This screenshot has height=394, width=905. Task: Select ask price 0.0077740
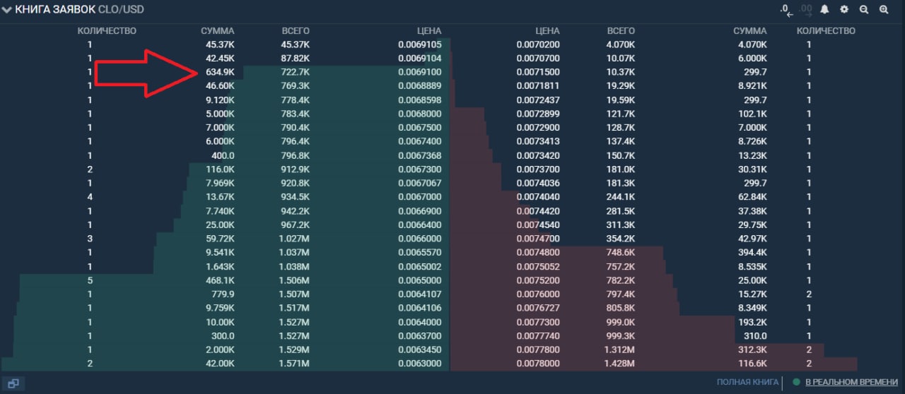click(x=538, y=336)
